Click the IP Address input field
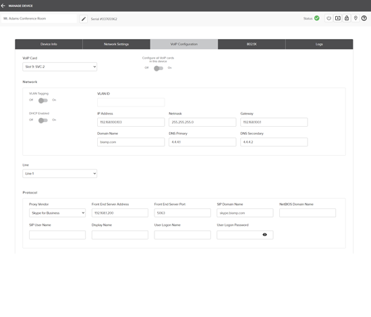 click(131, 122)
